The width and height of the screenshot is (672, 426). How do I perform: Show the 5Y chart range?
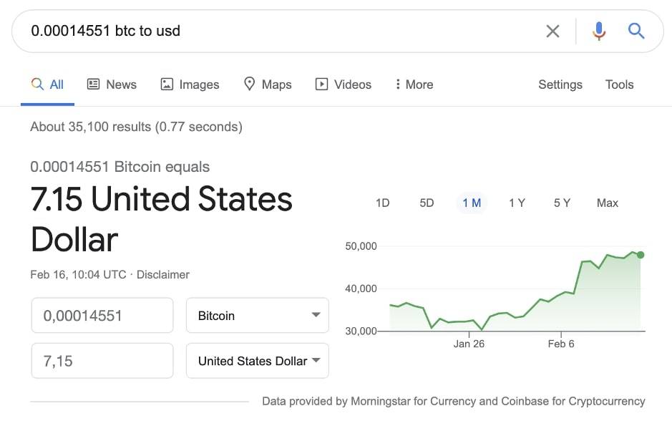pyautogui.click(x=562, y=203)
